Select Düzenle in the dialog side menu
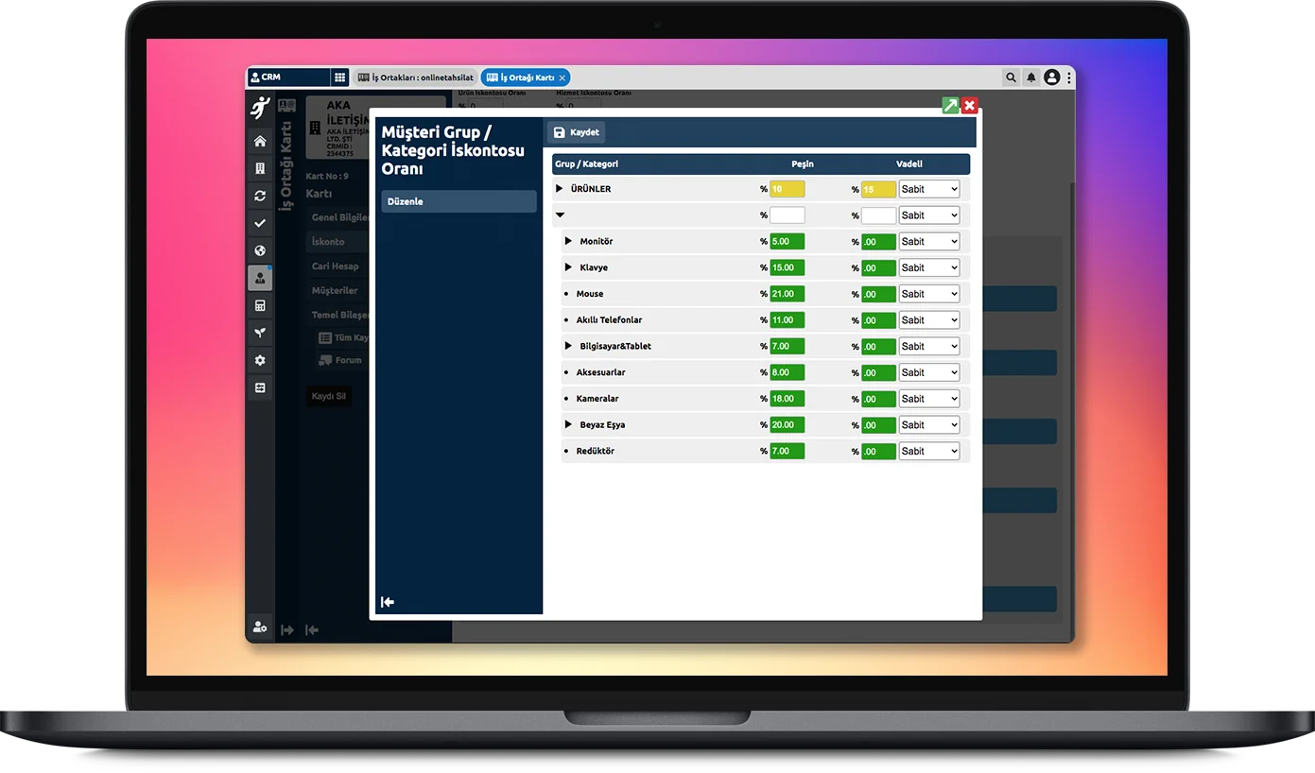This screenshot has height=773, width=1315. point(459,201)
